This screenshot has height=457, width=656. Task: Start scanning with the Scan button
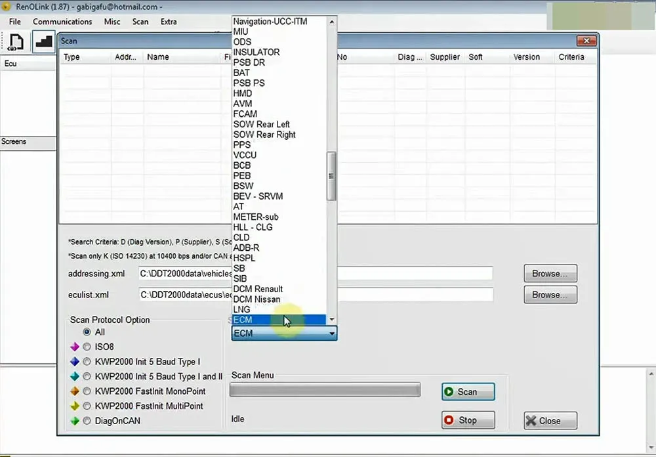[468, 391]
